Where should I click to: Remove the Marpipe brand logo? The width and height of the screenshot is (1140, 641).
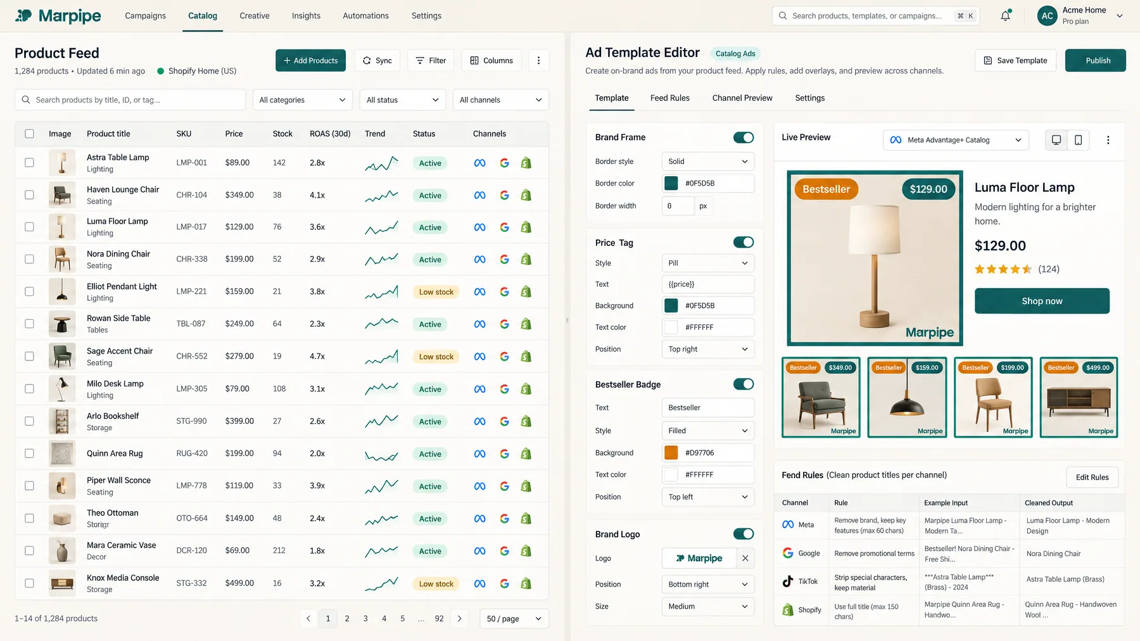(x=745, y=558)
